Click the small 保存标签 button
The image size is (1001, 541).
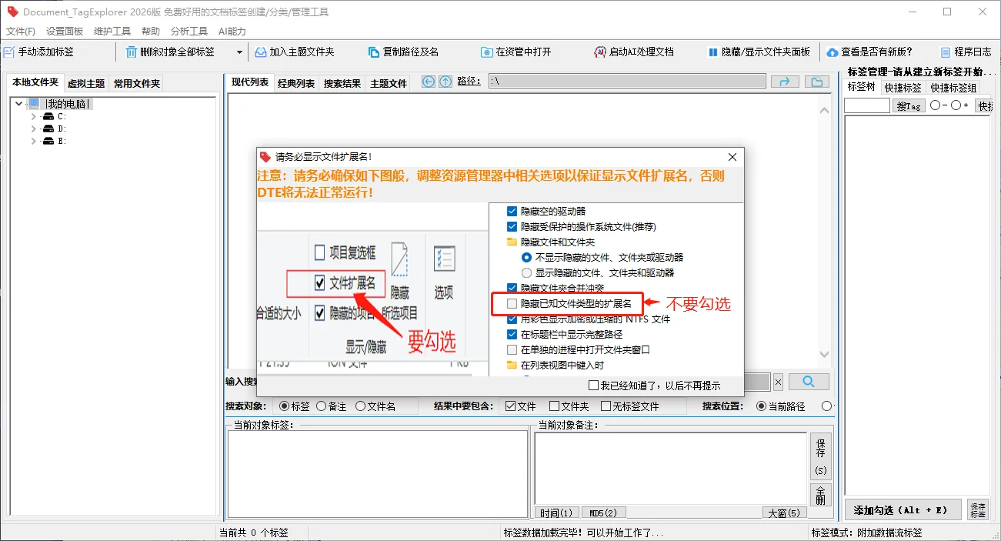[978, 509]
